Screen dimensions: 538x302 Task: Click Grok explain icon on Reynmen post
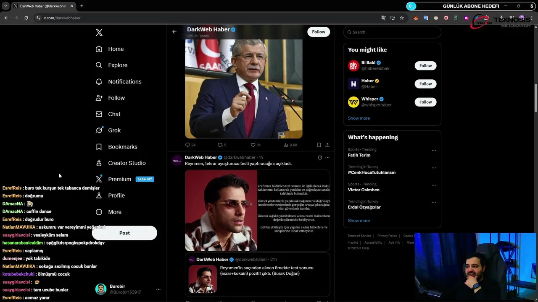click(x=320, y=158)
